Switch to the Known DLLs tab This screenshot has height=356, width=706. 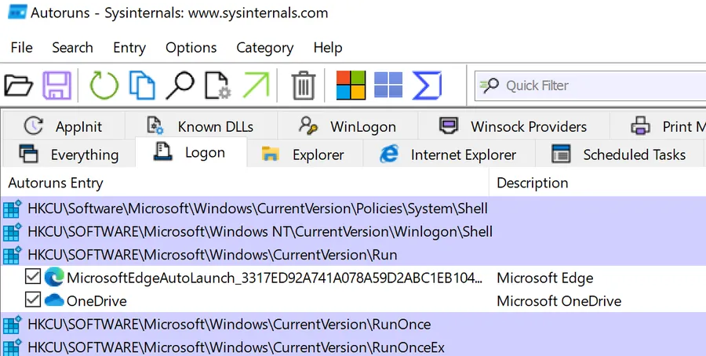coord(202,127)
